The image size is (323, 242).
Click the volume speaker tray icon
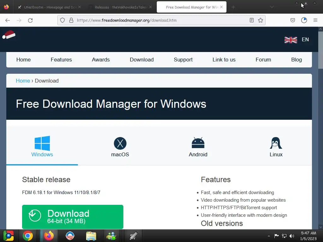click(292, 236)
